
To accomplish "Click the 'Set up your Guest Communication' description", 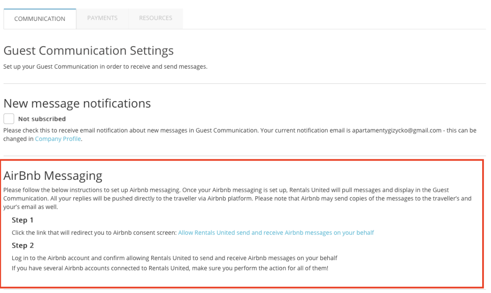I will [106, 67].
